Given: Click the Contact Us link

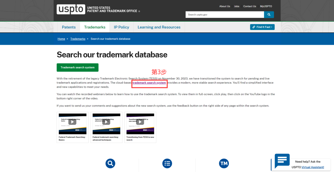Looking at the screenshot, I should pos(250,6).
